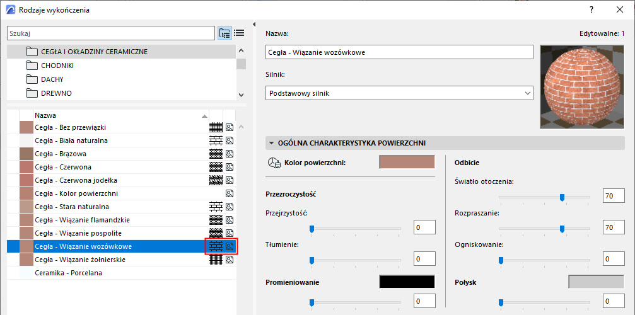
Task: Sort list by Nazwa column header
Action: click(120, 115)
